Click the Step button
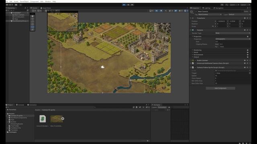 point(132,5)
